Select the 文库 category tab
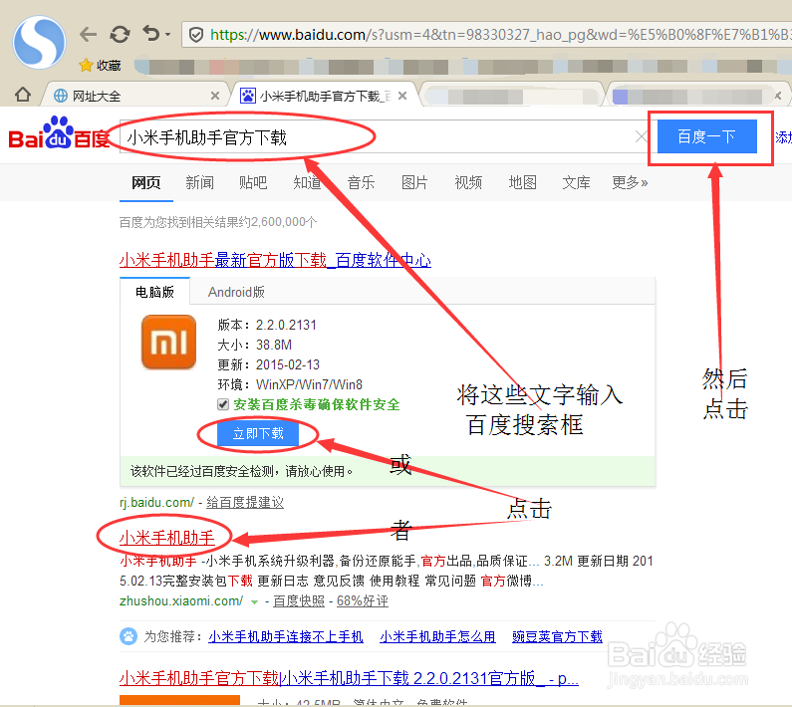The height and width of the screenshot is (707, 792). click(577, 182)
